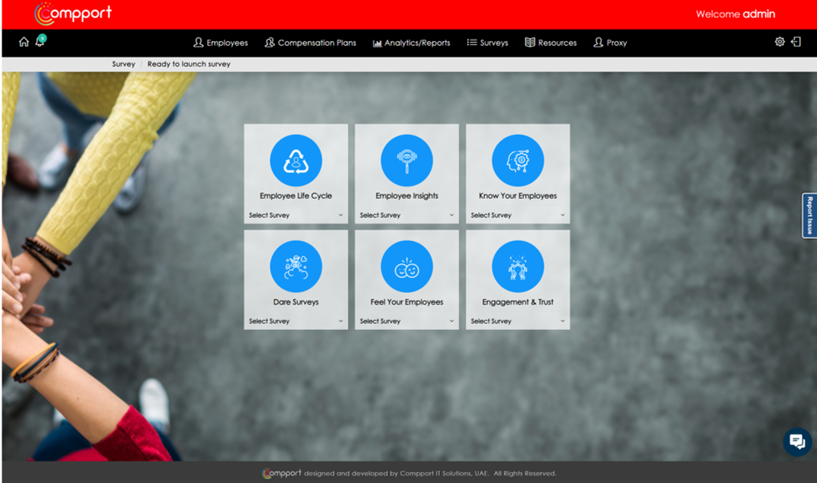Viewport: 817px width, 483px height.
Task: Expand Select Survey under Dare Surveys
Action: pyautogui.click(x=296, y=321)
